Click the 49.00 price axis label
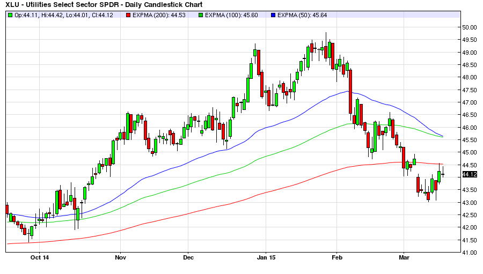Image resolution: width=483 pixels, height=274 pixels. (x=470, y=53)
